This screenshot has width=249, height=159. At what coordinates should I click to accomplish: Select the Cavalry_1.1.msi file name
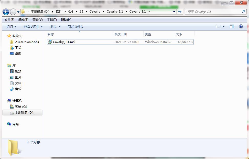coord(64,42)
